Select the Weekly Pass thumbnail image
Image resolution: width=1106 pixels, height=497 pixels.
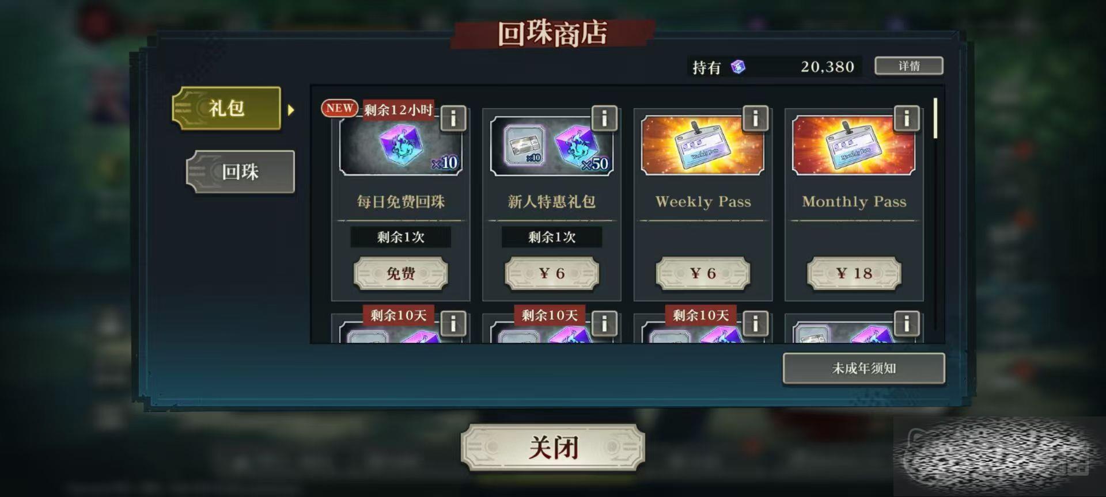pyautogui.click(x=703, y=145)
